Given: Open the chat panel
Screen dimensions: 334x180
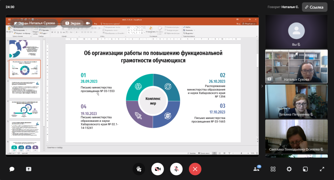Looking at the screenshot, I should [12, 169].
